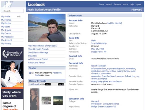Open the dark landscape friend thumbnail

click(x=58, y=101)
